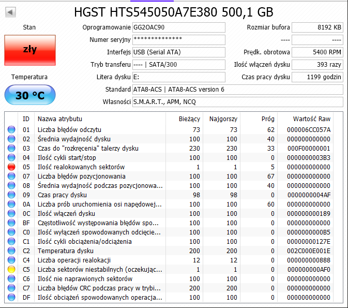Click raw value 000F00000001
Image resolution: width=348 pixels, height=308 pixels.
(x=309, y=148)
